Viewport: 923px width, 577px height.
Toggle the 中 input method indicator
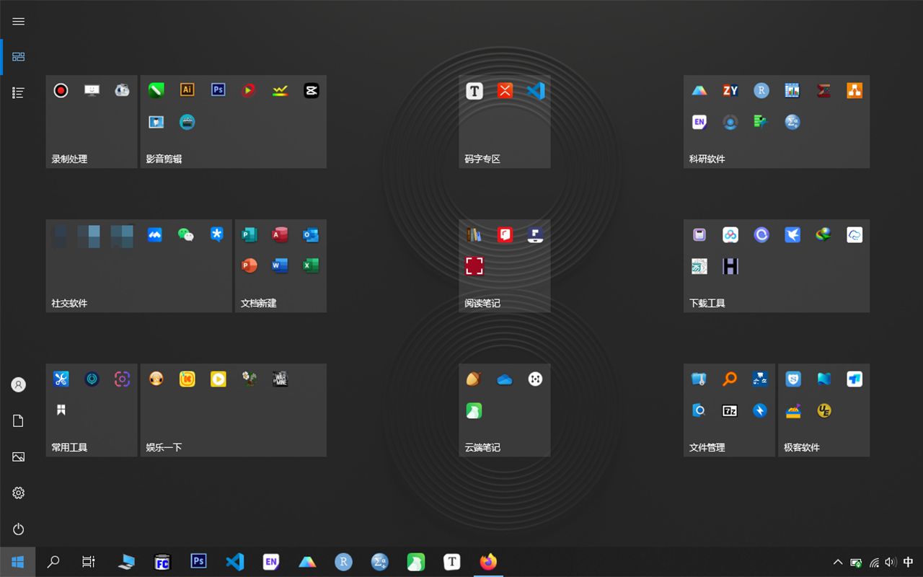[x=909, y=562]
